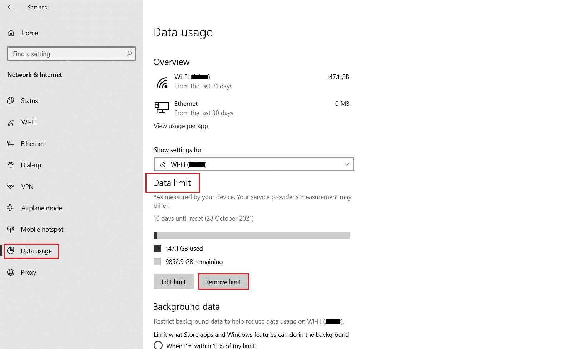Click the 'Data limit' heading
This screenshot has height=349, width=564.
172,183
